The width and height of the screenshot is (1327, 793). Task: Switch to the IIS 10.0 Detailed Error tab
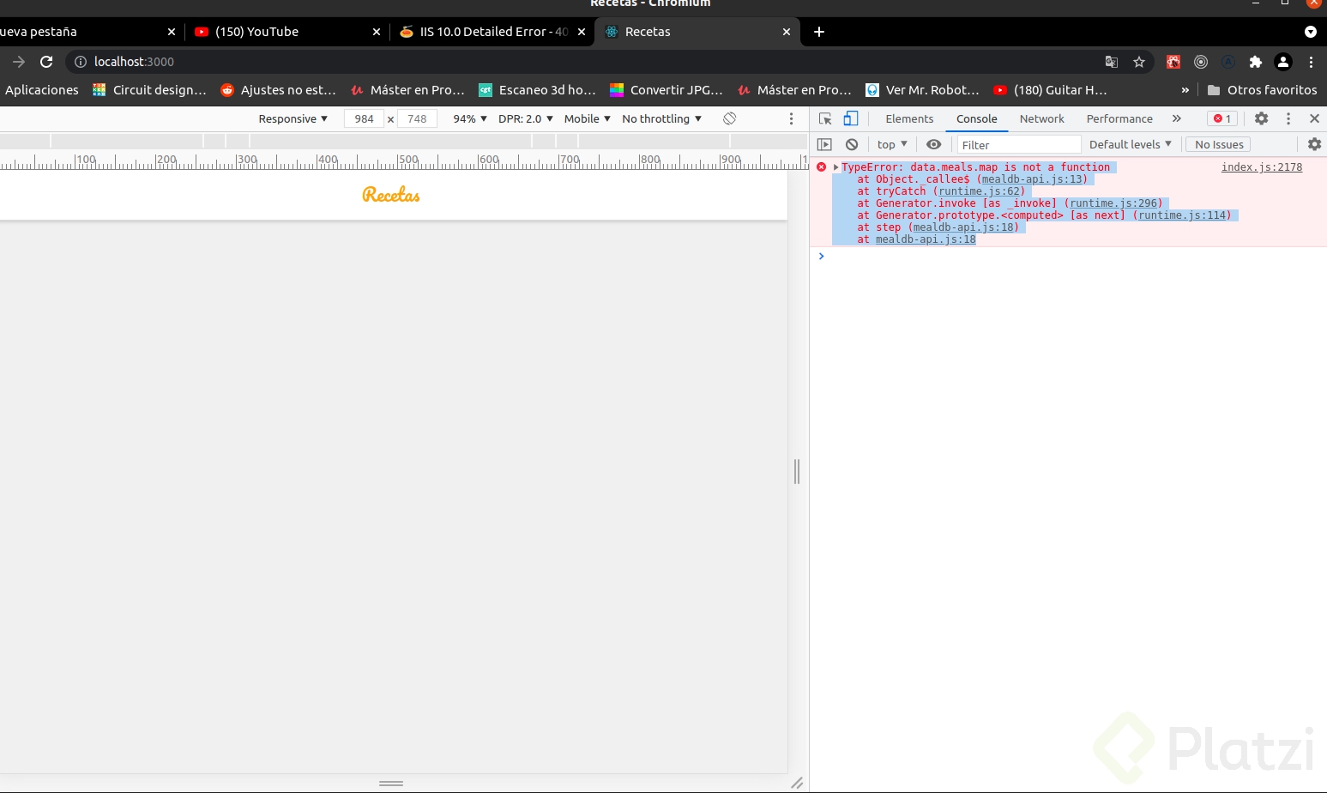[493, 32]
